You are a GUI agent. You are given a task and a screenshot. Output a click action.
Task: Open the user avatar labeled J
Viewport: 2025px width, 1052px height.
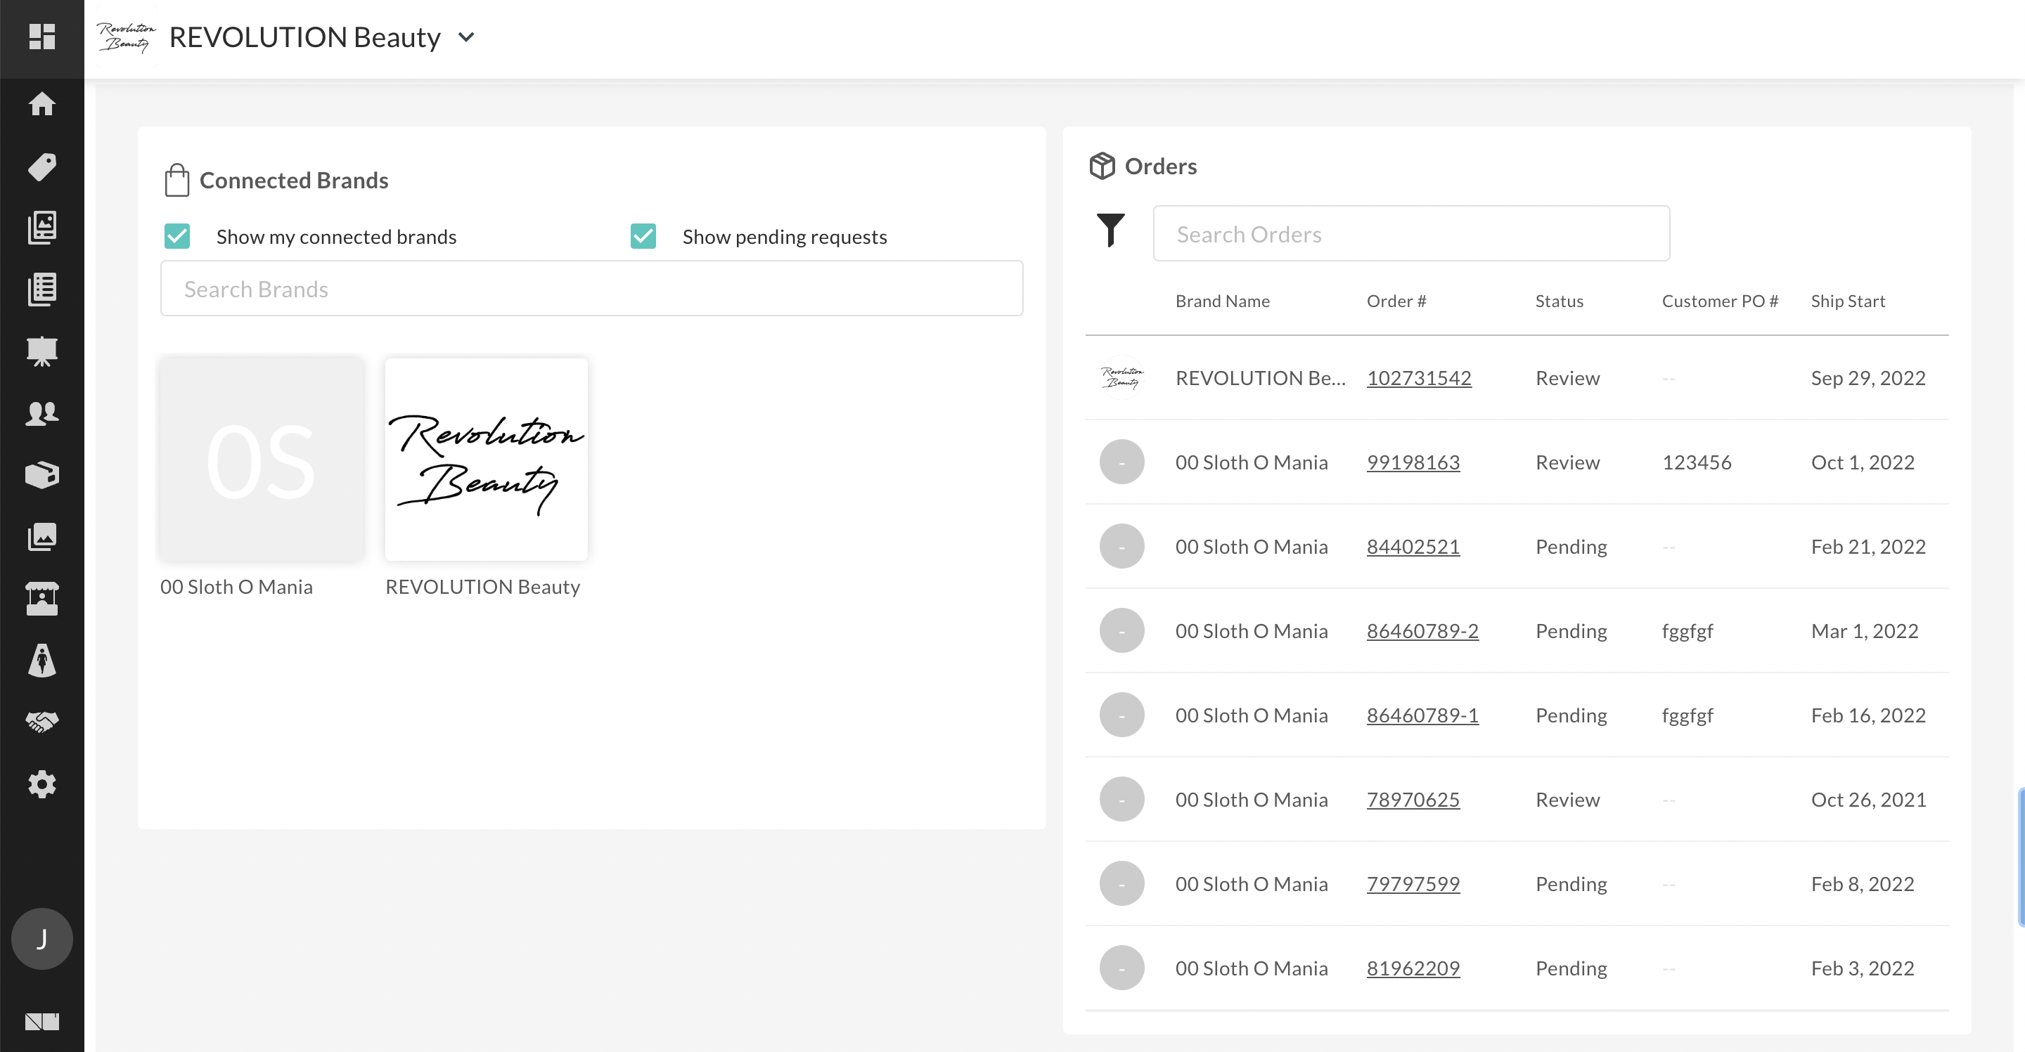click(x=41, y=939)
